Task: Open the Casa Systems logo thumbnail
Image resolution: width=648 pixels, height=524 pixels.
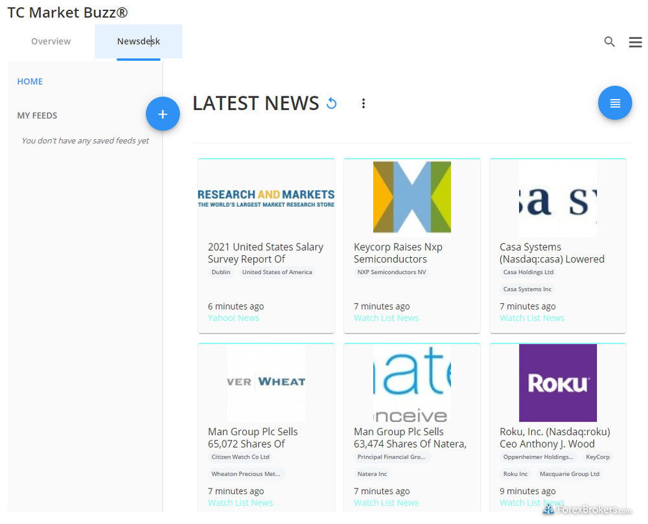Action: tap(558, 198)
